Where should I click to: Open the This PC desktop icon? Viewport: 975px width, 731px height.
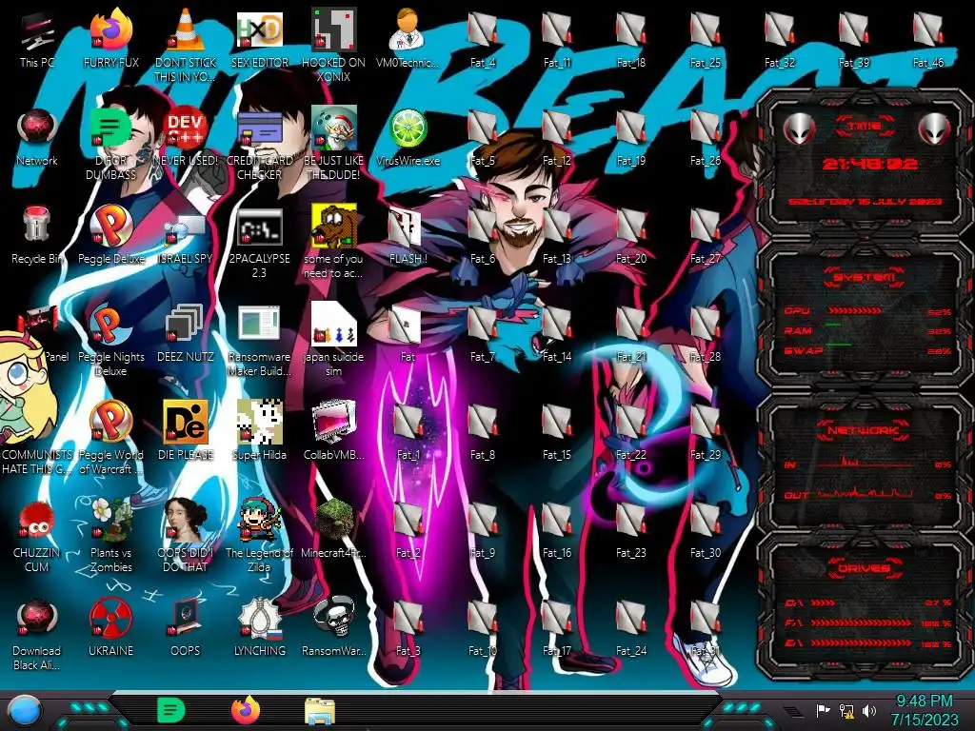pyautogui.click(x=37, y=30)
